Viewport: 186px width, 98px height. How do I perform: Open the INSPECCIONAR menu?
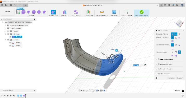102,16
